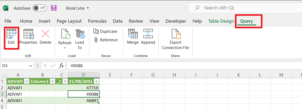Open the Edit query tool
The image size is (302, 109).
[x=11, y=37]
